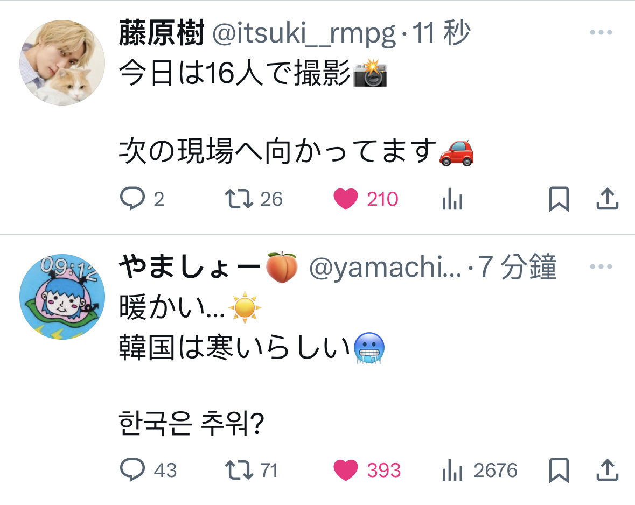
Task: Bookmark 藤原樹's tweet
Action: (x=559, y=199)
